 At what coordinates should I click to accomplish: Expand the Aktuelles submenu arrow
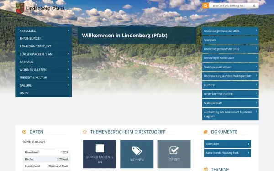pyautogui.click(x=68, y=31)
